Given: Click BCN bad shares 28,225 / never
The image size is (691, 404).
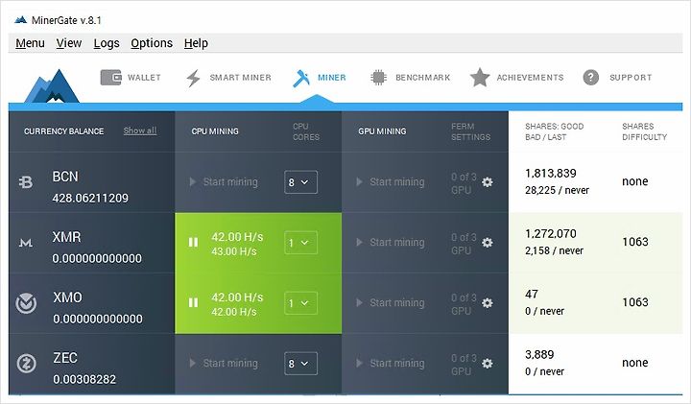Looking at the screenshot, I should pyautogui.click(x=557, y=190).
